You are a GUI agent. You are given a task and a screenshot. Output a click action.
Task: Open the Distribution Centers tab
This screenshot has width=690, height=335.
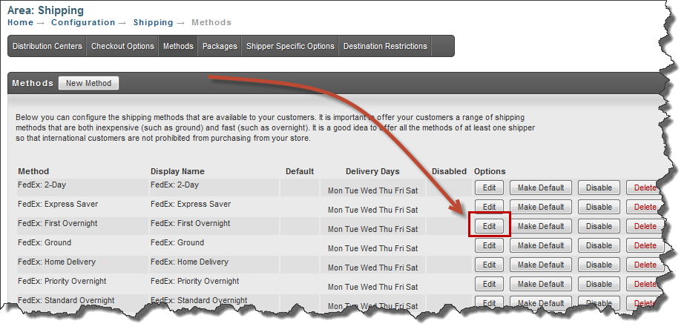tap(47, 46)
